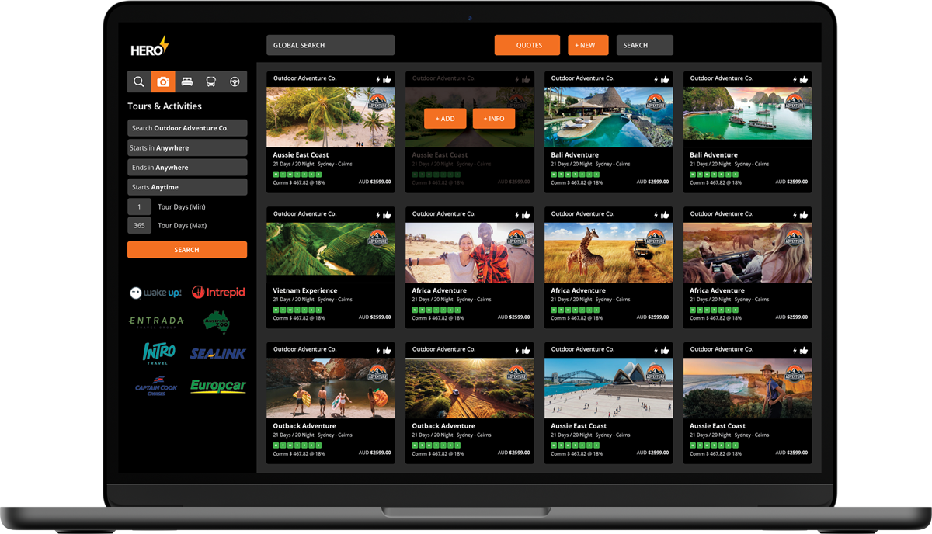This screenshot has width=932, height=534.
Task: Expand the 'Ends in Anywhere' selector
Action: click(x=187, y=168)
